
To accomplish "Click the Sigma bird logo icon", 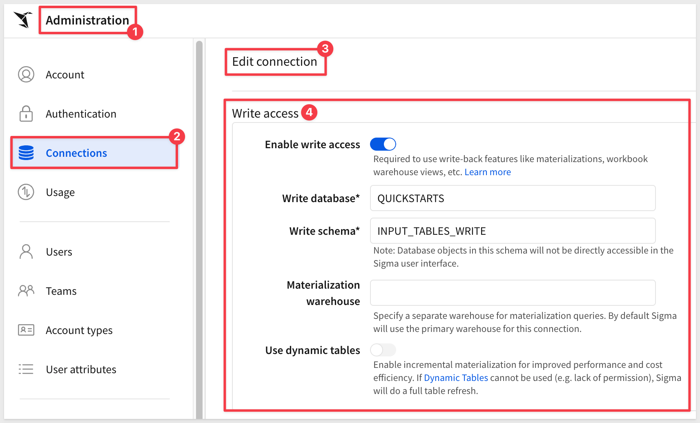I will click(23, 20).
